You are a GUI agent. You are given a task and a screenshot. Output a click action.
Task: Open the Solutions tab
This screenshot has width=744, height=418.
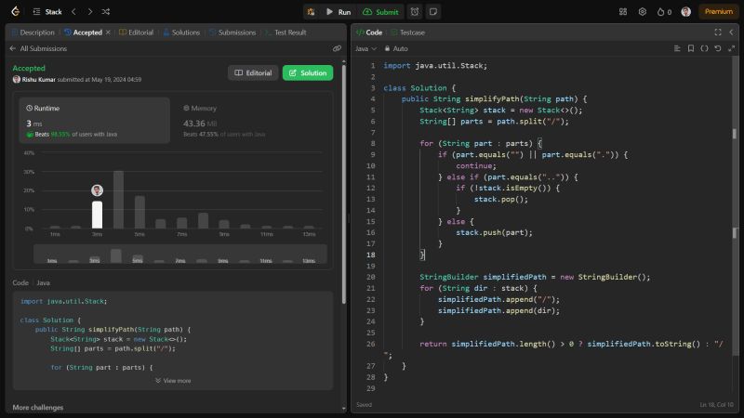[x=181, y=33]
